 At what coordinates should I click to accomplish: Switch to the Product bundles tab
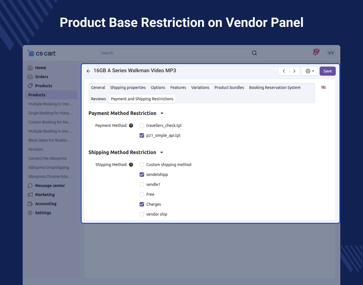pos(229,88)
